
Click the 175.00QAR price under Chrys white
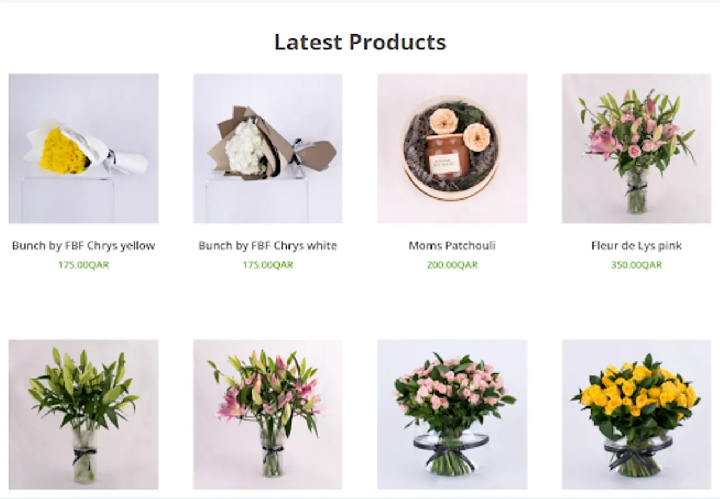268,265
